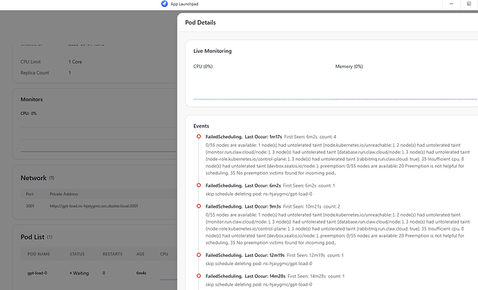Click the AGE column header
The width and height of the screenshot is (478, 290).
(x=140, y=254)
